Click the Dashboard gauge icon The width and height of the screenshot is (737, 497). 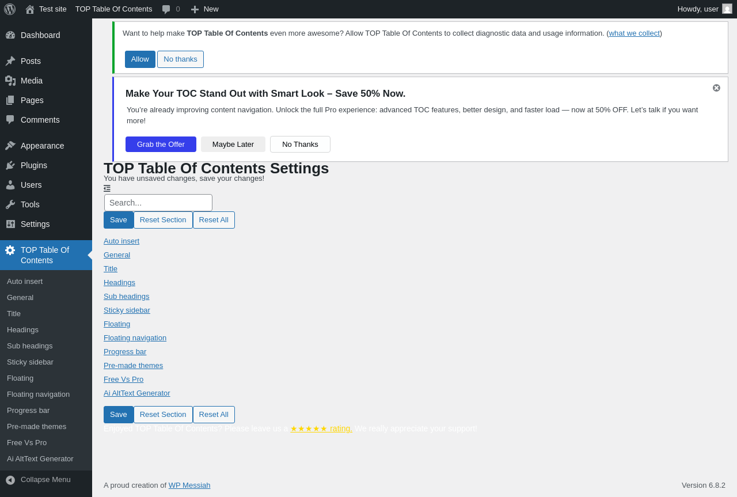(x=10, y=35)
